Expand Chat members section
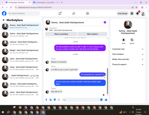The width and height of the screenshot is (149, 115). pyautogui.click(x=128, y=54)
